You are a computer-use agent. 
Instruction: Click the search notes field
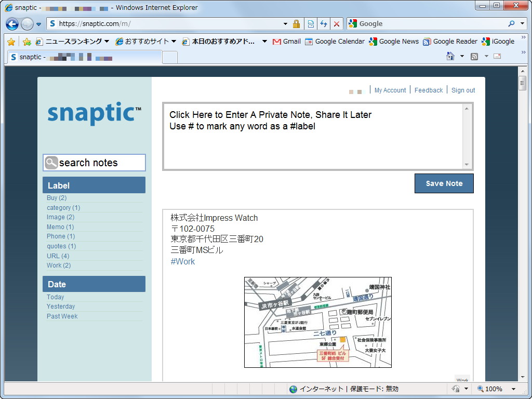coord(95,163)
